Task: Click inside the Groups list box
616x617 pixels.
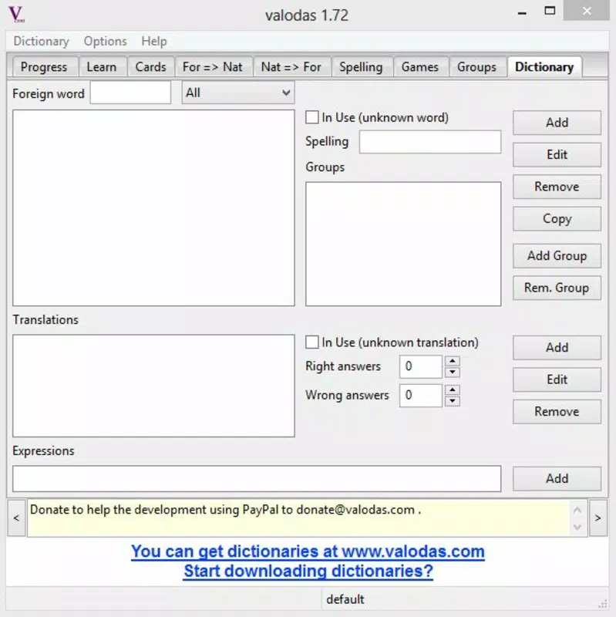Action: pyautogui.click(x=403, y=244)
